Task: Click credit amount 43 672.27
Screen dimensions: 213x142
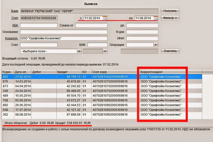Action: click(73, 100)
